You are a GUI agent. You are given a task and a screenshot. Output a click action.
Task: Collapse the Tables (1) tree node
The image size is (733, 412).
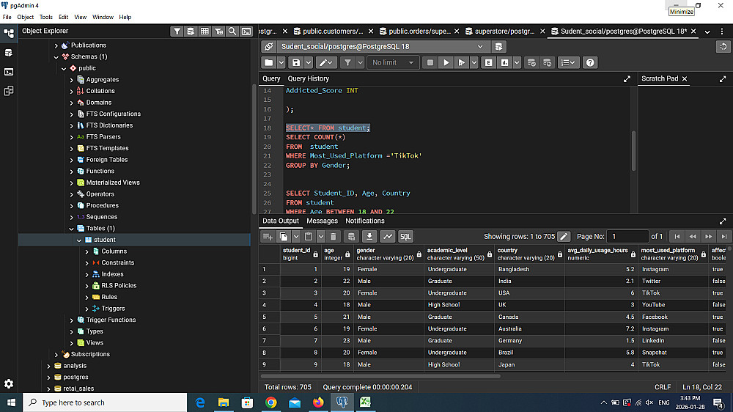tap(71, 228)
